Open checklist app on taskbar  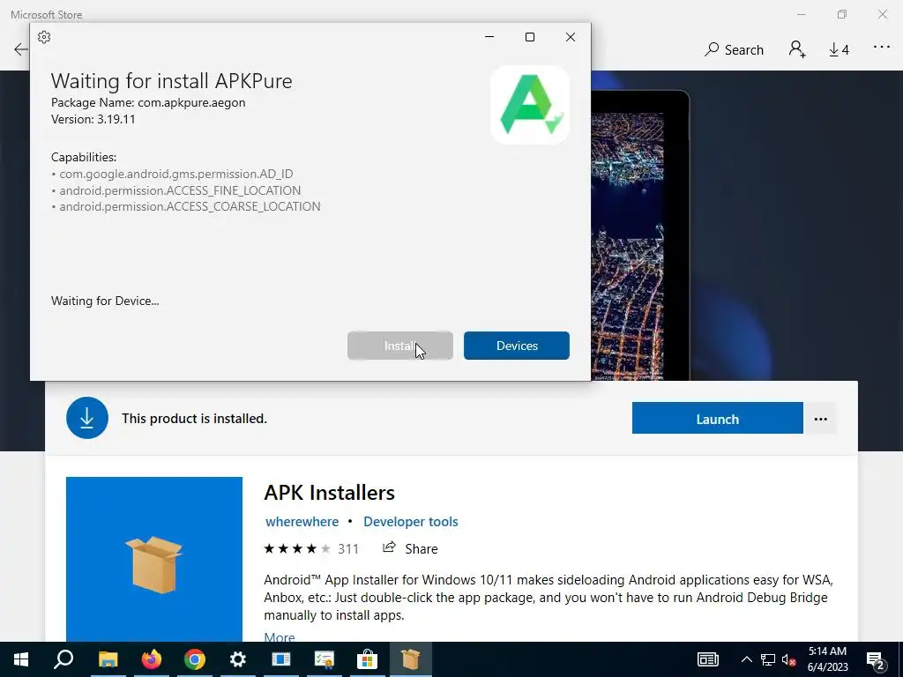[325, 659]
